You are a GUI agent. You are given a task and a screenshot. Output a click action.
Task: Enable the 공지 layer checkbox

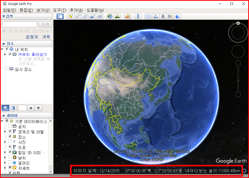click(x=10, y=126)
